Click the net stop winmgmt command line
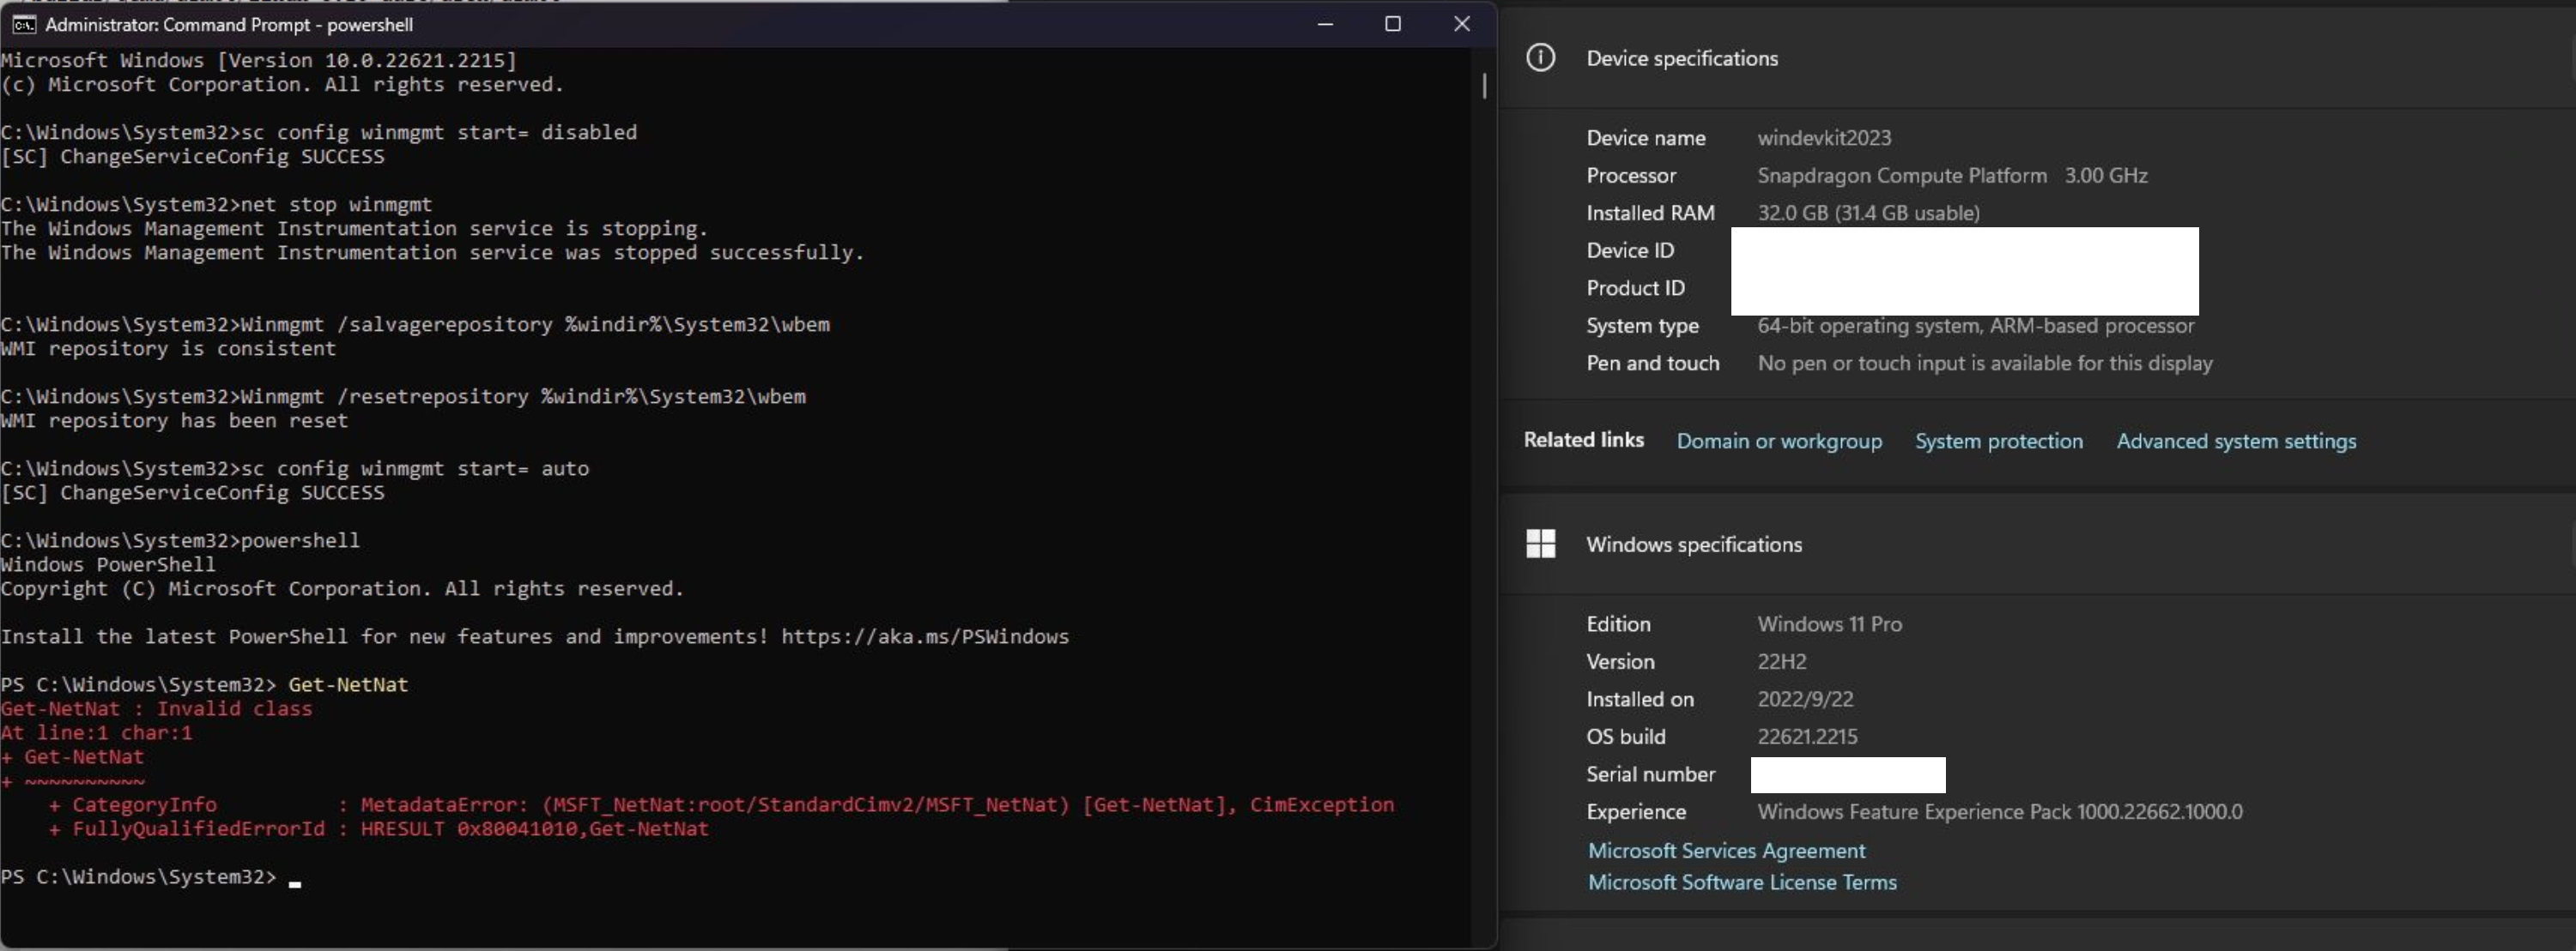The width and height of the screenshot is (2576, 951). (216, 204)
